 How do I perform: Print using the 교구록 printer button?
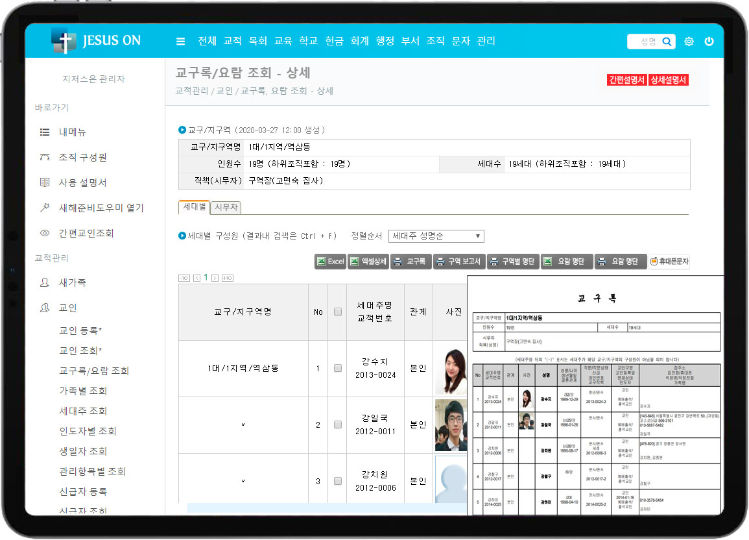[x=410, y=262]
